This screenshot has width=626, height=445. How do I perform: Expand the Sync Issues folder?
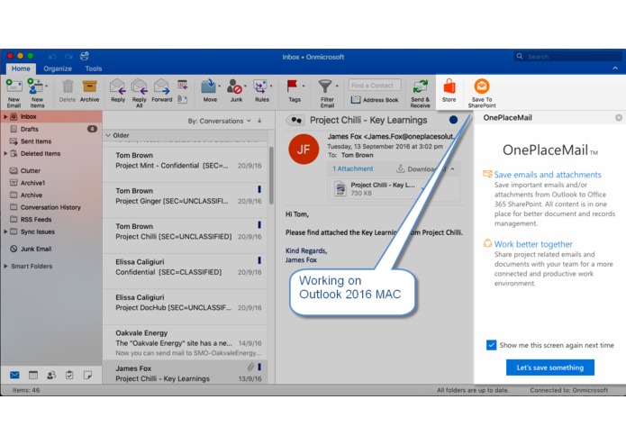[x=5, y=232]
